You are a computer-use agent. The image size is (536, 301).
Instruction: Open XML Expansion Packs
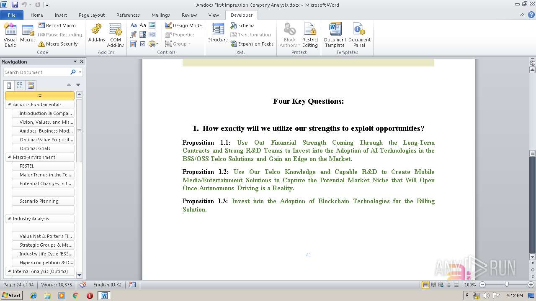[252, 44]
